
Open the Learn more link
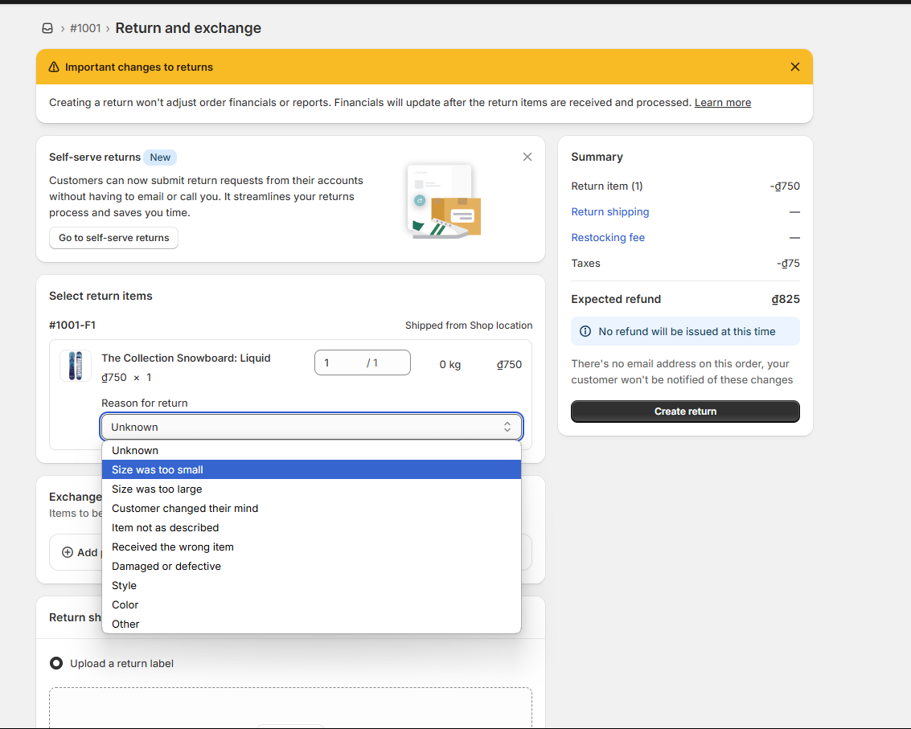[723, 102]
